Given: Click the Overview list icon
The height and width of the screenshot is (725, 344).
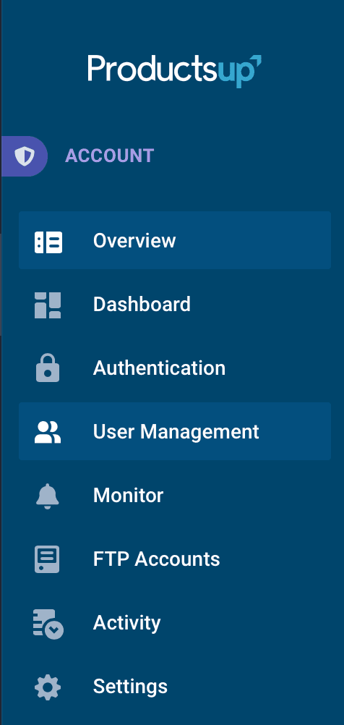Looking at the screenshot, I should click(48, 242).
